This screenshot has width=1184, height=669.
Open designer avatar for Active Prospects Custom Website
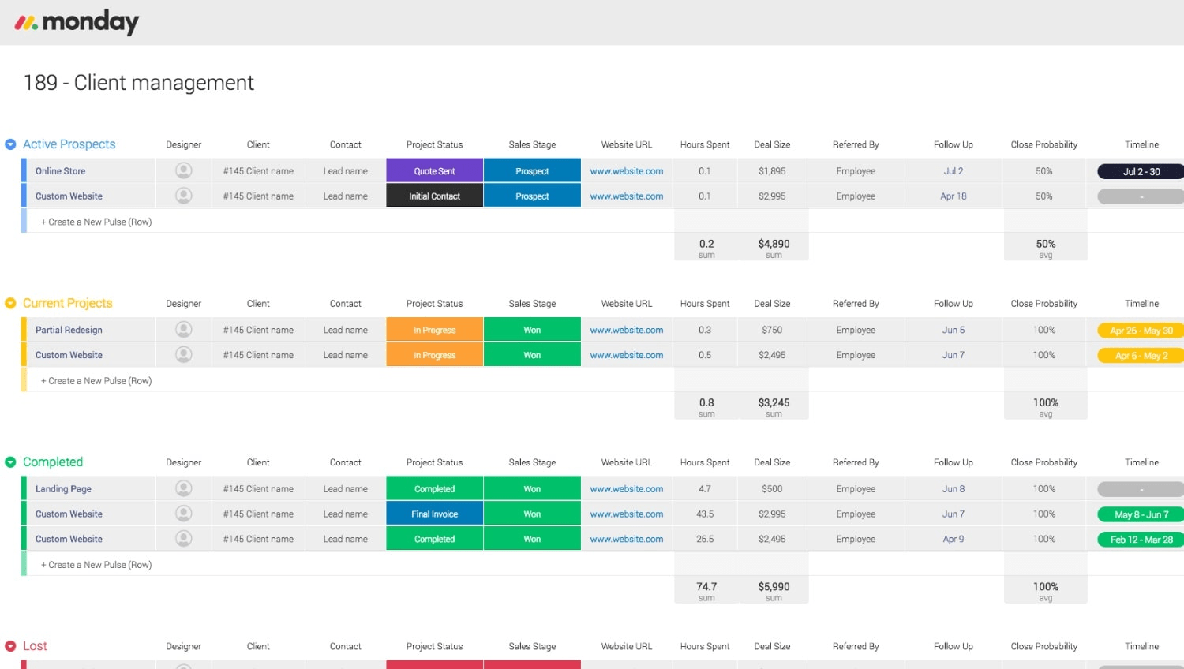[x=184, y=196]
